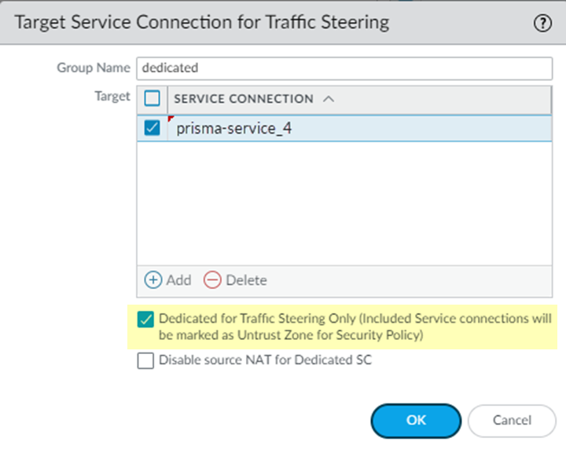Click the plus icon next to Add

(153, 279)
